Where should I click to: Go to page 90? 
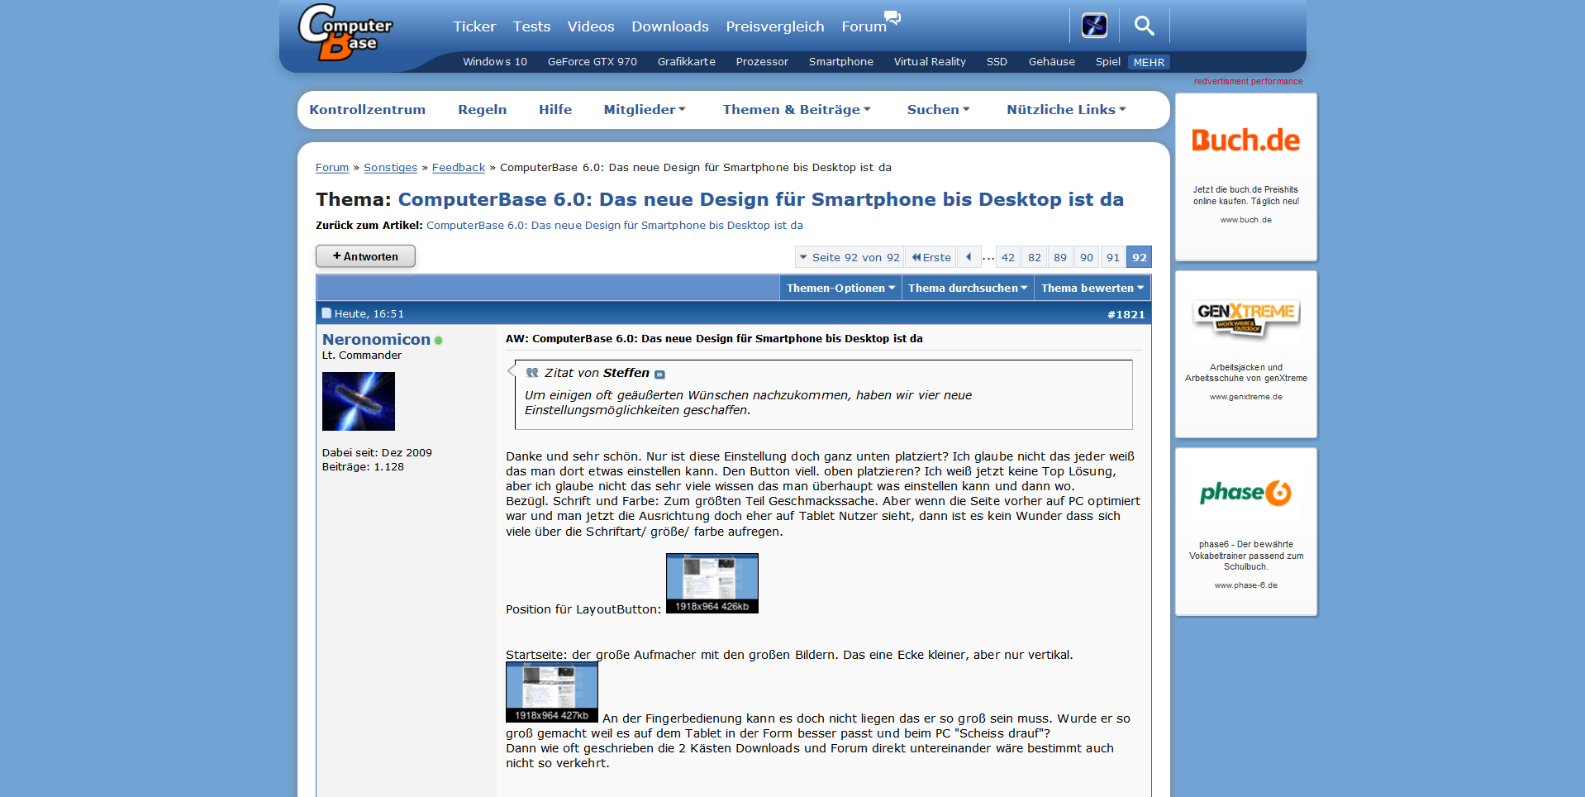tap(1087, 257)
